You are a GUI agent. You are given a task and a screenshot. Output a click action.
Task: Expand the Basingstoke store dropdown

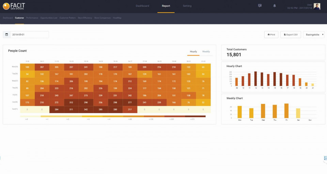click(x=314, y=35)
